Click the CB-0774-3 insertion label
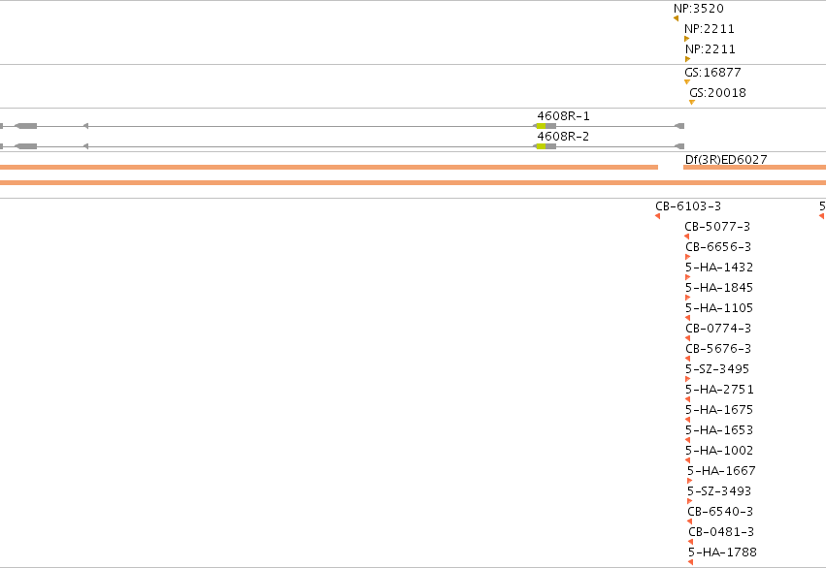This screenshot has width=826, height=568. click(x=718, y=329)
